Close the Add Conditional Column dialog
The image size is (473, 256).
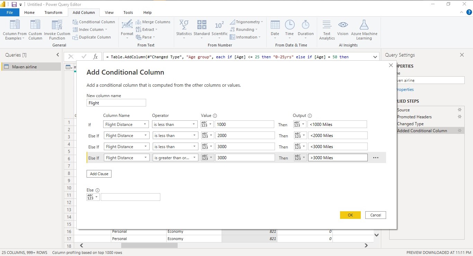point(391,65)
